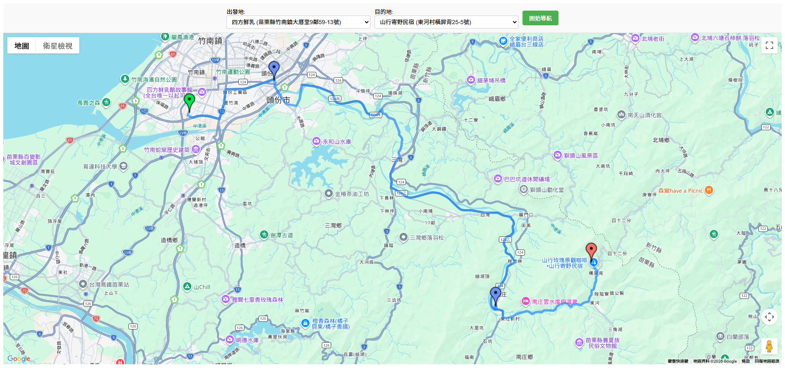Image resolution: width=785 pixels, height=372 pixels.
Task: Click the 回報地圖錯誤 link
Action: pos(767,361)
